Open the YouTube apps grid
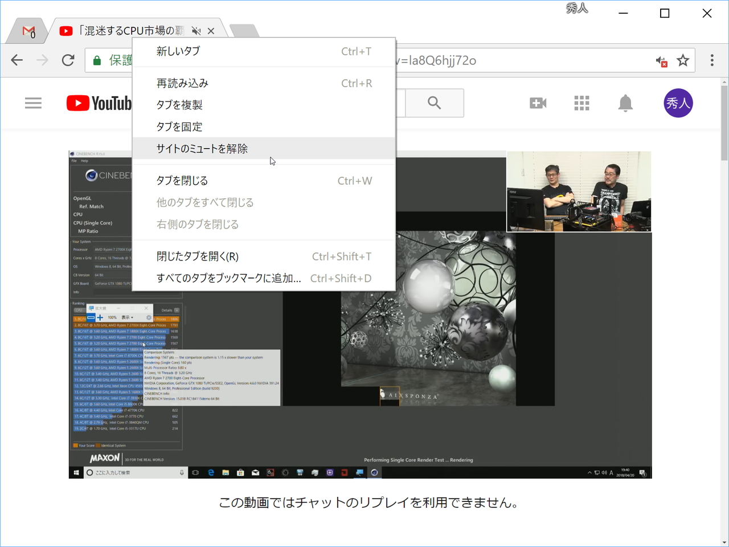This screenshot has height=547, width=729. coord(581,103)
